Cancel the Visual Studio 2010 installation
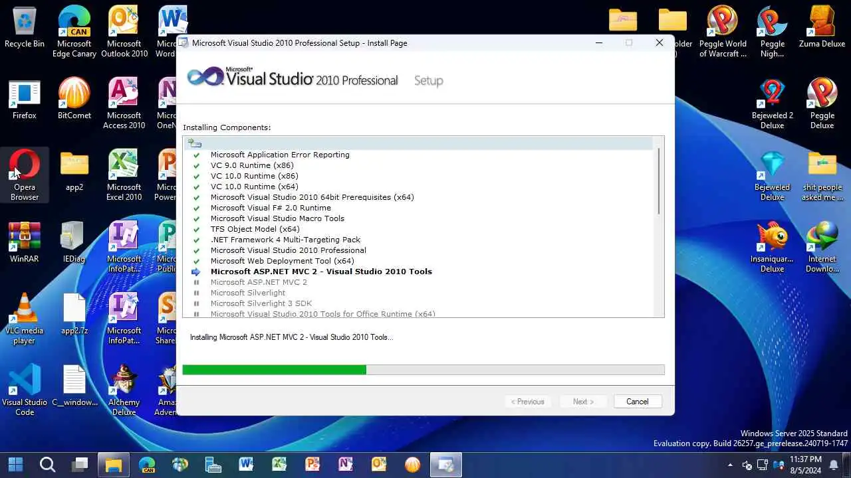The height and width of the screenshot is (478, 851). [637, 402]
